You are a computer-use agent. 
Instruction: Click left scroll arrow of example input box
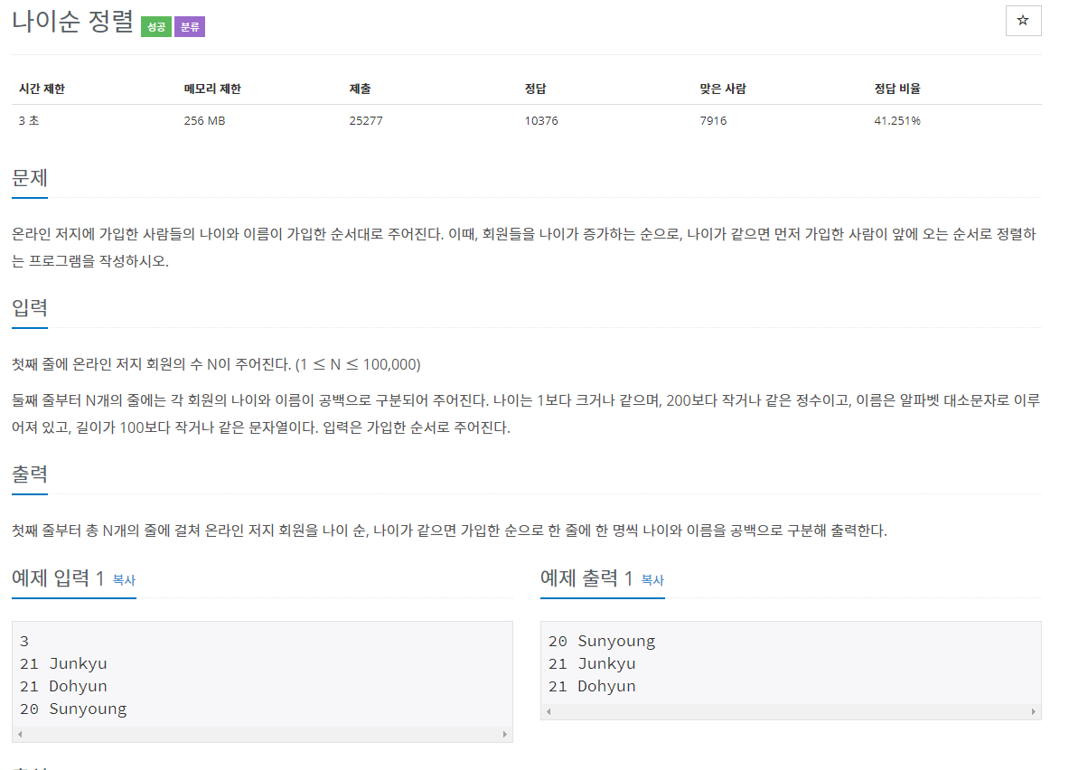coord(21,734)
